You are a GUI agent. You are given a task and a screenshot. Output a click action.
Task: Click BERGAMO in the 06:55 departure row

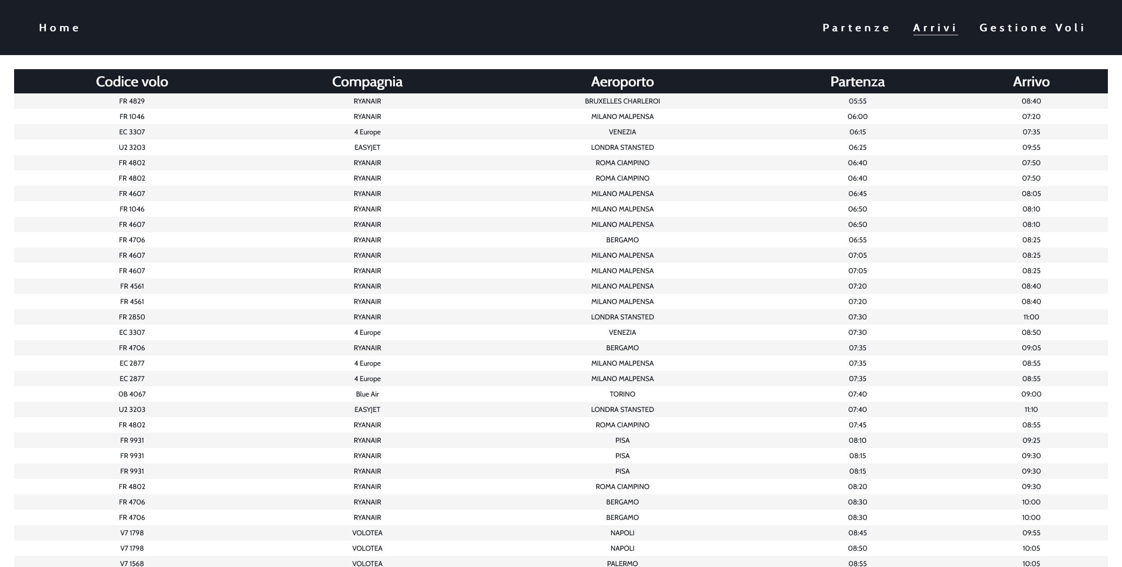coord(622,240)
